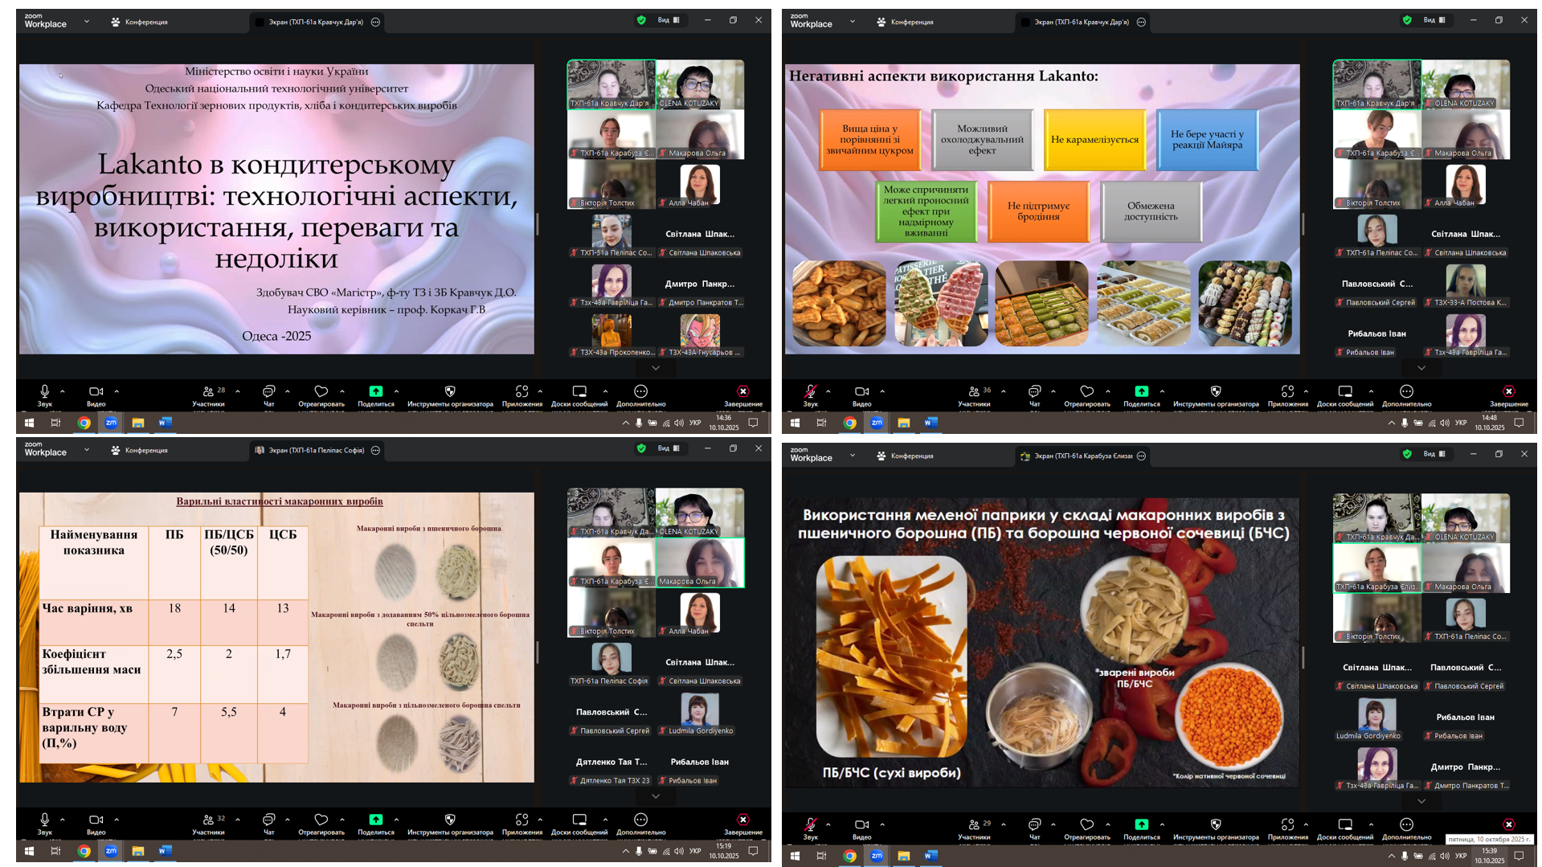Expand gallery chevron below tiles in Lakanto title window
The width and height of the screenshot is (1542, 867).
click(x=656, y=368)
